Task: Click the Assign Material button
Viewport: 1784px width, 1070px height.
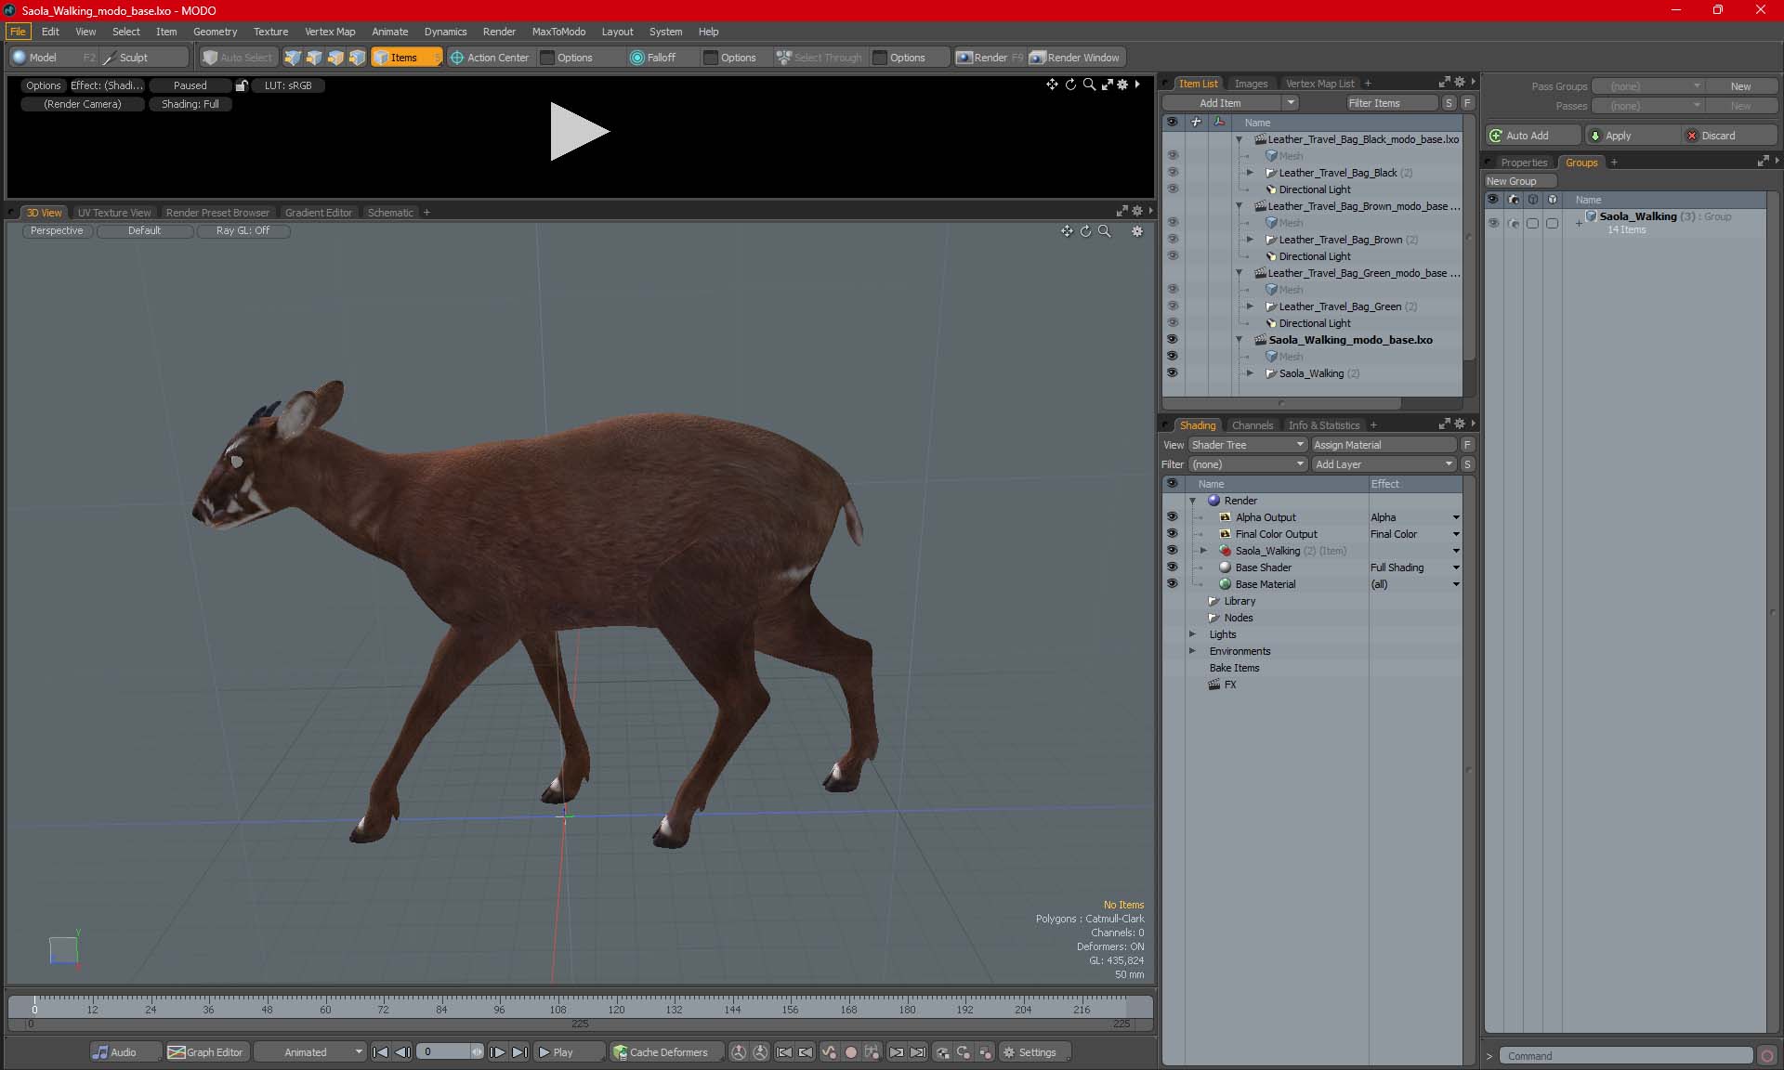Action: pos(1384,445)
